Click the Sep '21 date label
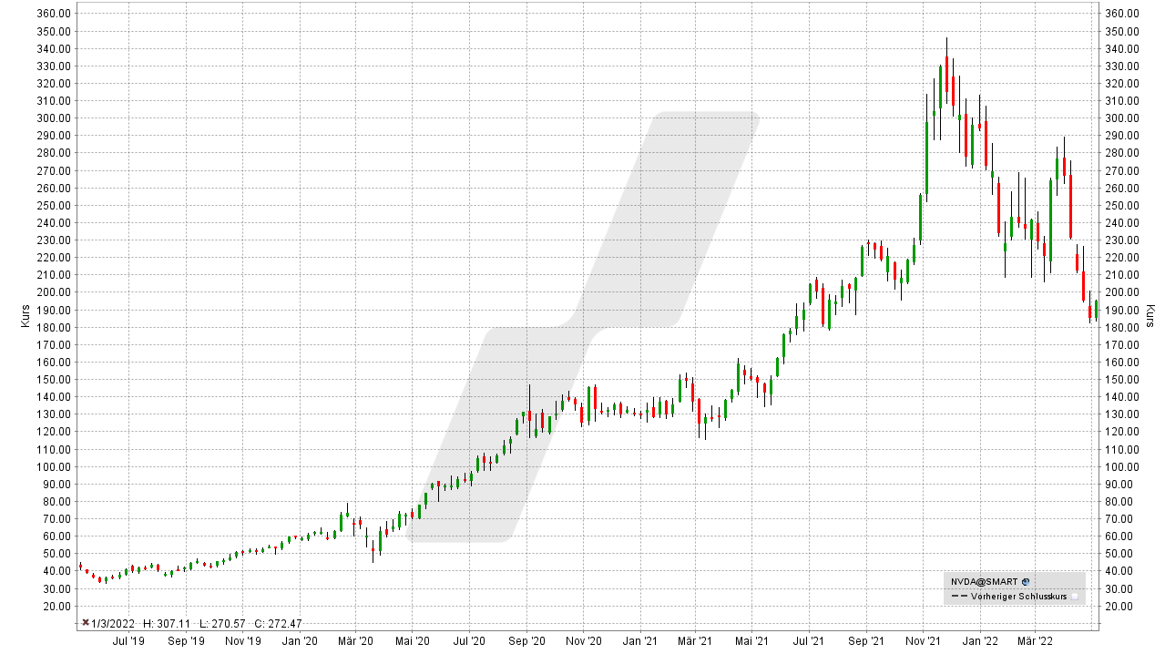1165x654 pixels. click(x=866, y=641)
